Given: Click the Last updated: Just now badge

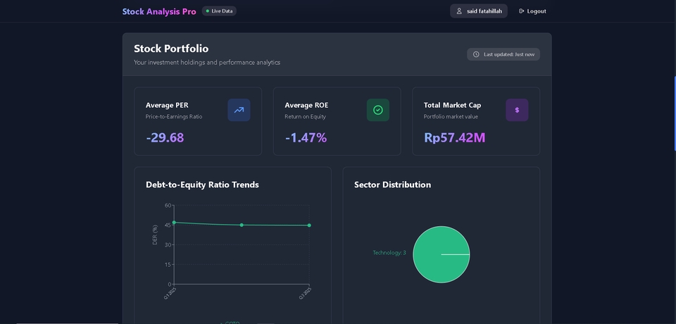Looking at the screenshot, I should tap(503, 54).
